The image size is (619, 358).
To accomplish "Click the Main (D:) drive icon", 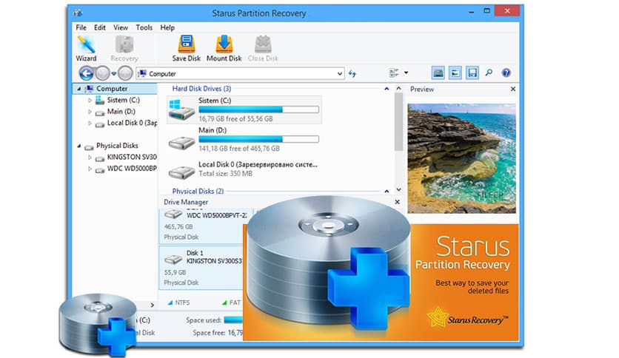I will point(181,142).
